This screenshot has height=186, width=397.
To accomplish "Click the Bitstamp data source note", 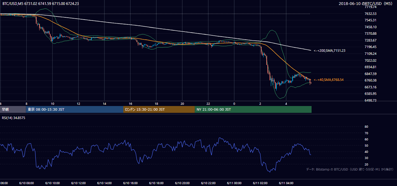I will tap(350, 169).
